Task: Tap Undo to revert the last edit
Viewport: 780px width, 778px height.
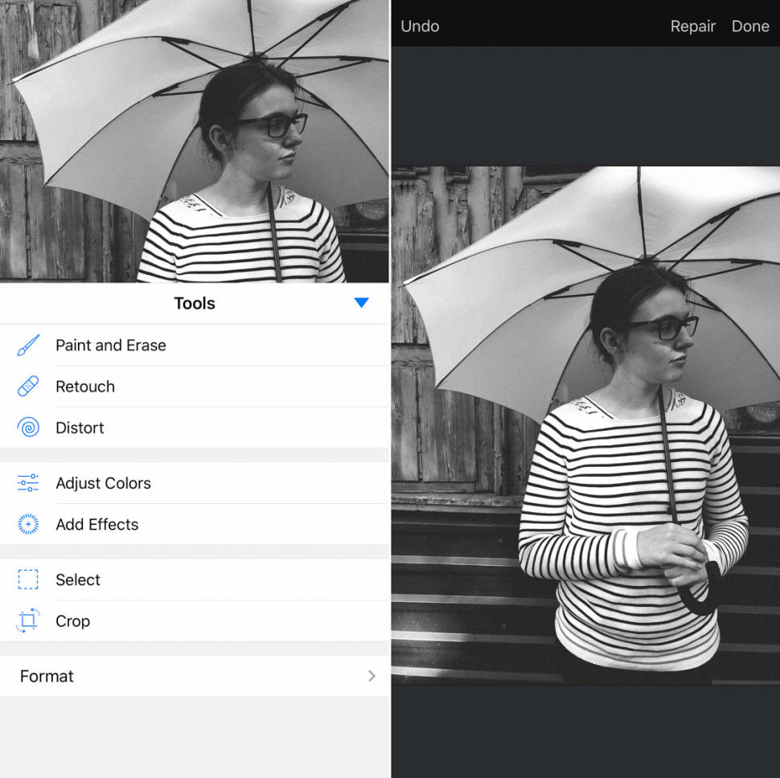Action: 419,26
